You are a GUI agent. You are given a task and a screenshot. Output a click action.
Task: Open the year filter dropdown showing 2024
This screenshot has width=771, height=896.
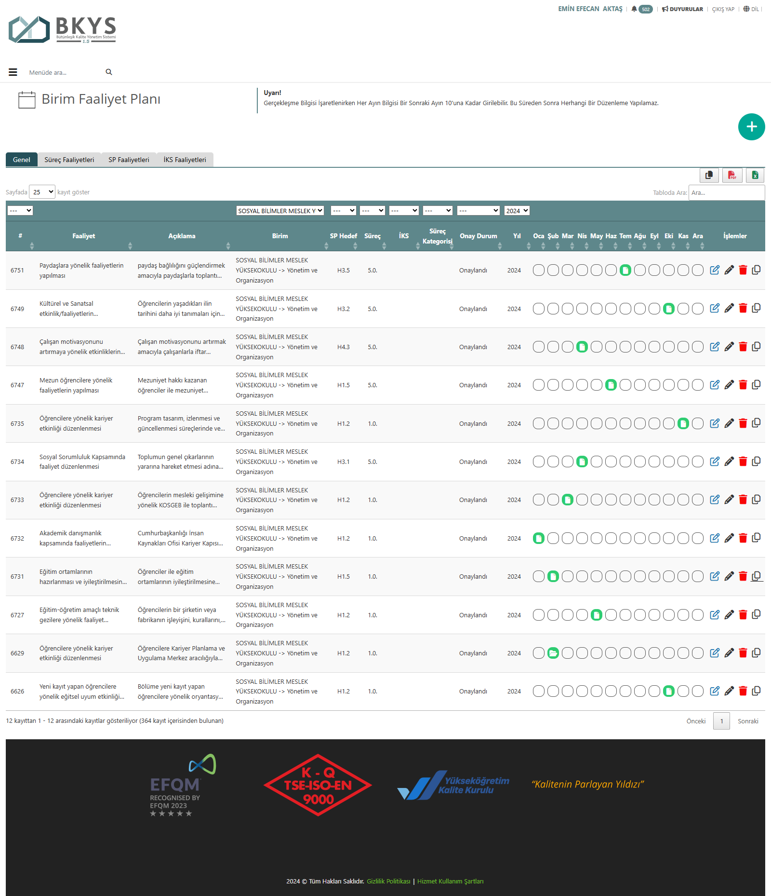(x=517, y=211)
